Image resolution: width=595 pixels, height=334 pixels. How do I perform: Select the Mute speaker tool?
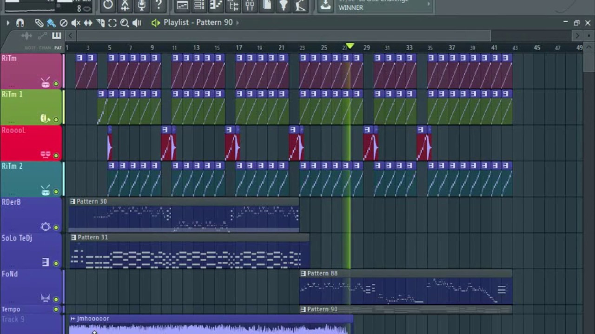[76, 22]
